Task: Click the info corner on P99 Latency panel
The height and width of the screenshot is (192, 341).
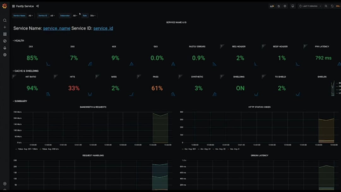Action: 305,46
